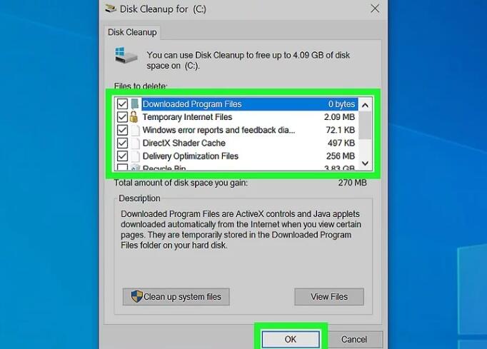
Task: Click the padlock icon for Temporary Internet Files
Action: [x=134, y=117]
